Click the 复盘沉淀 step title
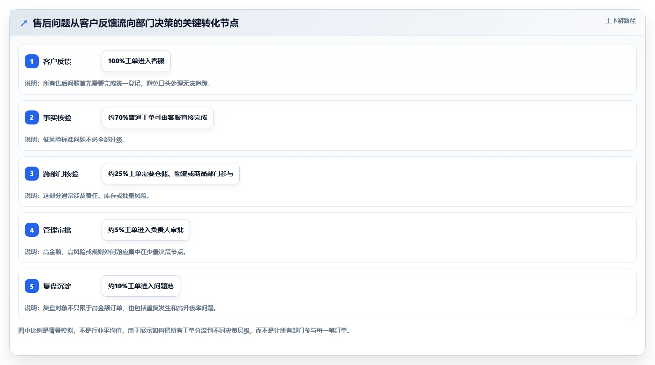 pos(57,286)
